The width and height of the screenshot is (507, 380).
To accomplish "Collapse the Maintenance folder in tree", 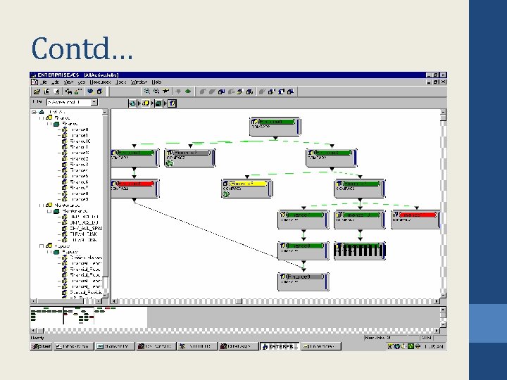I will coord(42,205).
